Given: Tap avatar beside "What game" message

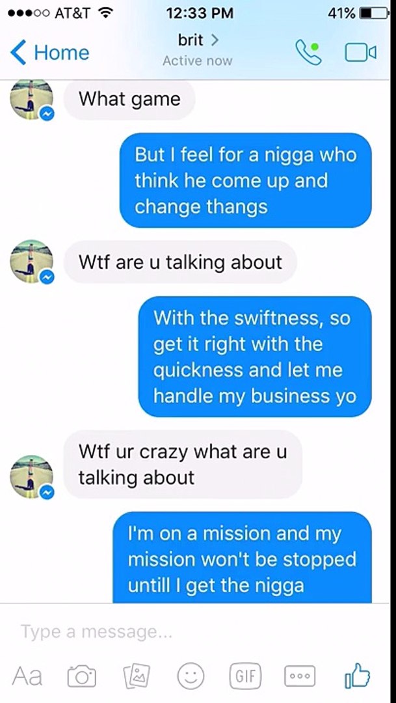Looking at the screenshot, I should (31, 99).
